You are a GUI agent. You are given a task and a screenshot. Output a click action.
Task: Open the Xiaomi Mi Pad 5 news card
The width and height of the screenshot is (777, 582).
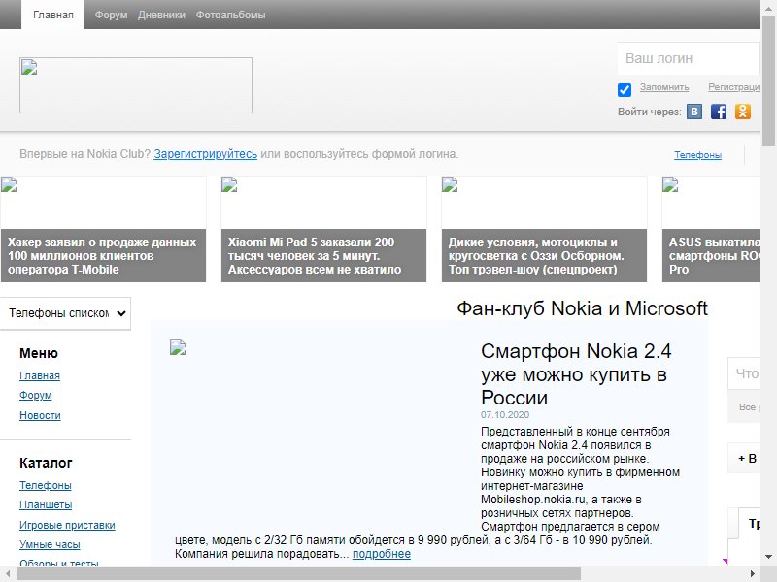[x=323, y=229]
